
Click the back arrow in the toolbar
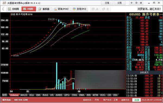point(3,9)
